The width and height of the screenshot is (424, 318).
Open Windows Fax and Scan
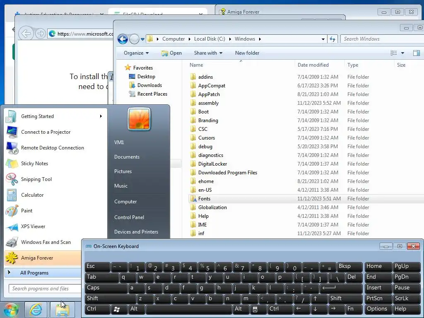point(43,242)
